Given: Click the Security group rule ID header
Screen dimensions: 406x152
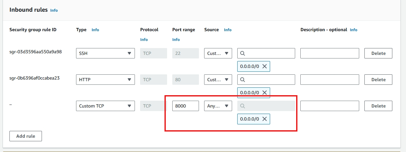Looking at the screenshot, I should (x=33, y=30).
